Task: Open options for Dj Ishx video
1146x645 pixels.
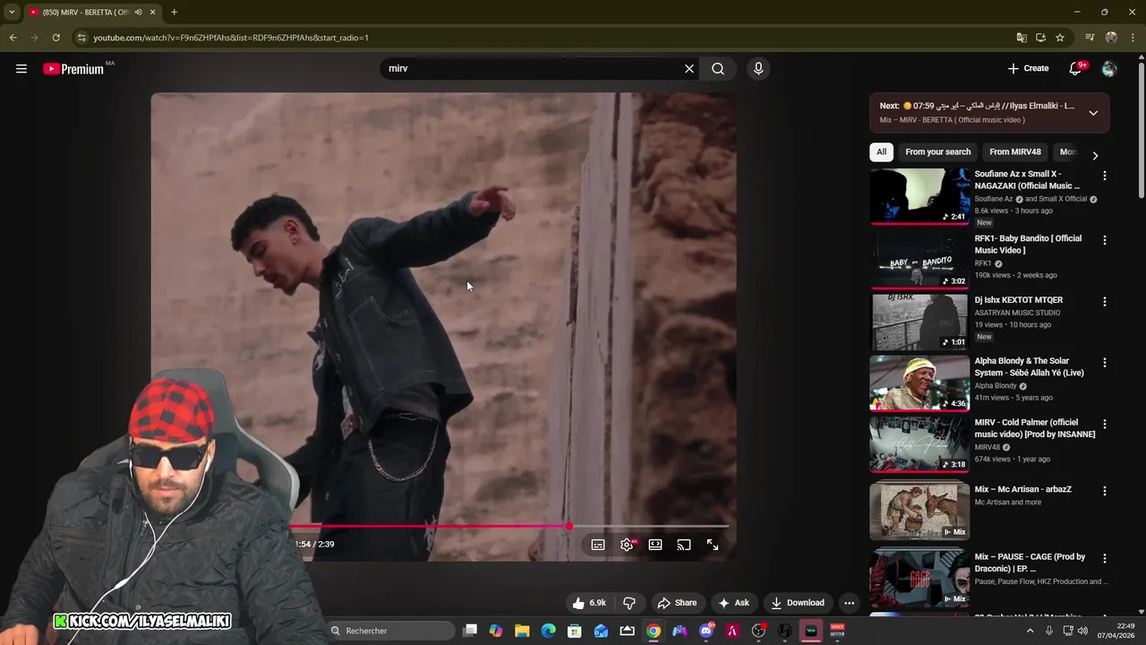Action: click(1104, 302)
